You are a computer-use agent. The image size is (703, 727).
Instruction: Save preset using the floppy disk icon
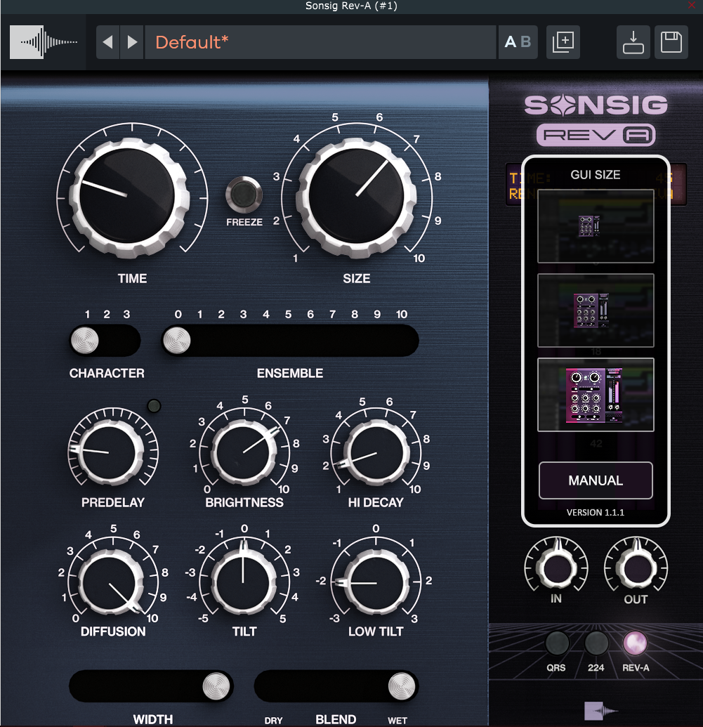pos(671,43)
